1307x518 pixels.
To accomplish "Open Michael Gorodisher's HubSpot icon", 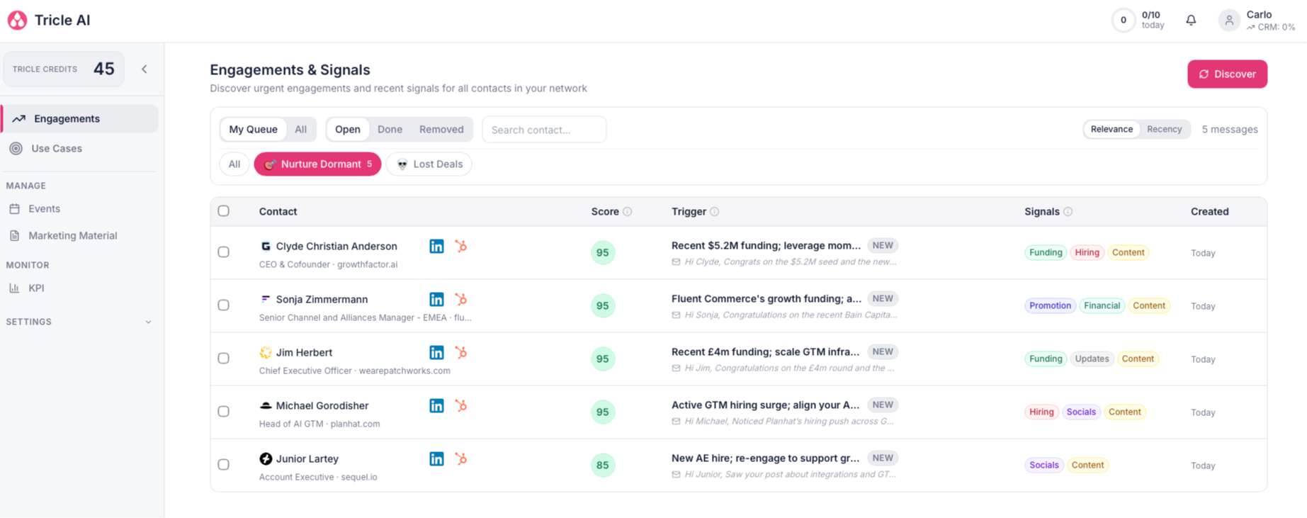I will tap(461, 405).
